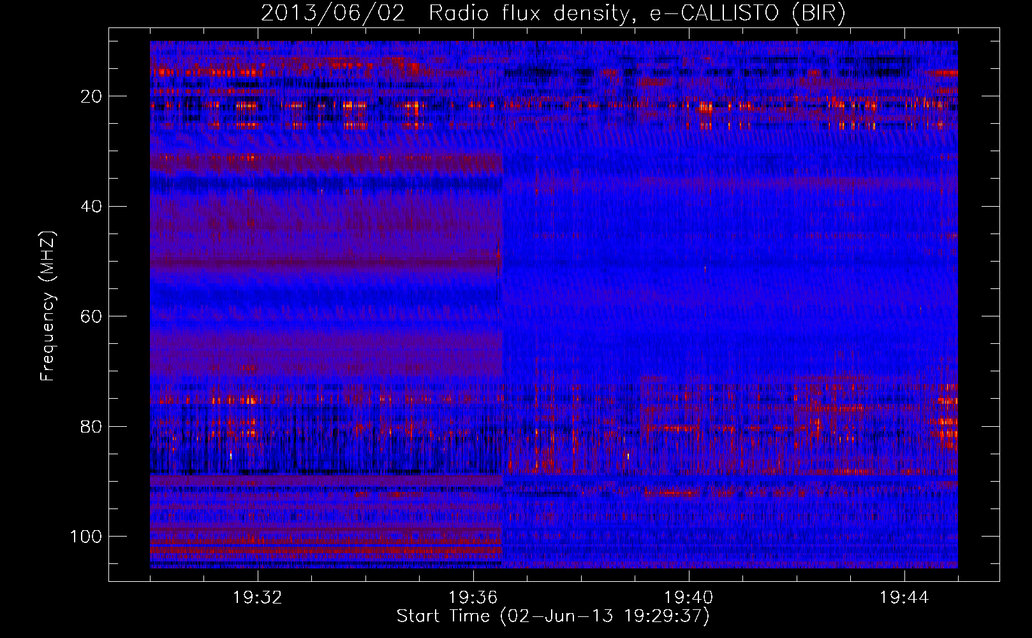Click the 19:36 time tick label
1032x638 pixels.
click(473, 598)
